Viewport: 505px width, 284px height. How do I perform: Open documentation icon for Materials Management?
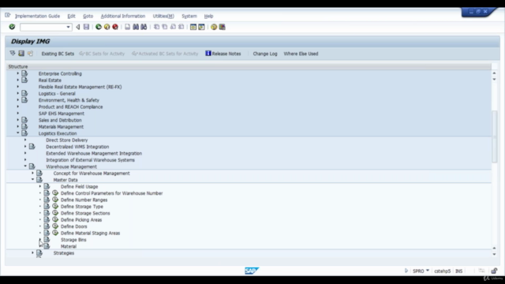pyautogui.click(x=24, y=126)
